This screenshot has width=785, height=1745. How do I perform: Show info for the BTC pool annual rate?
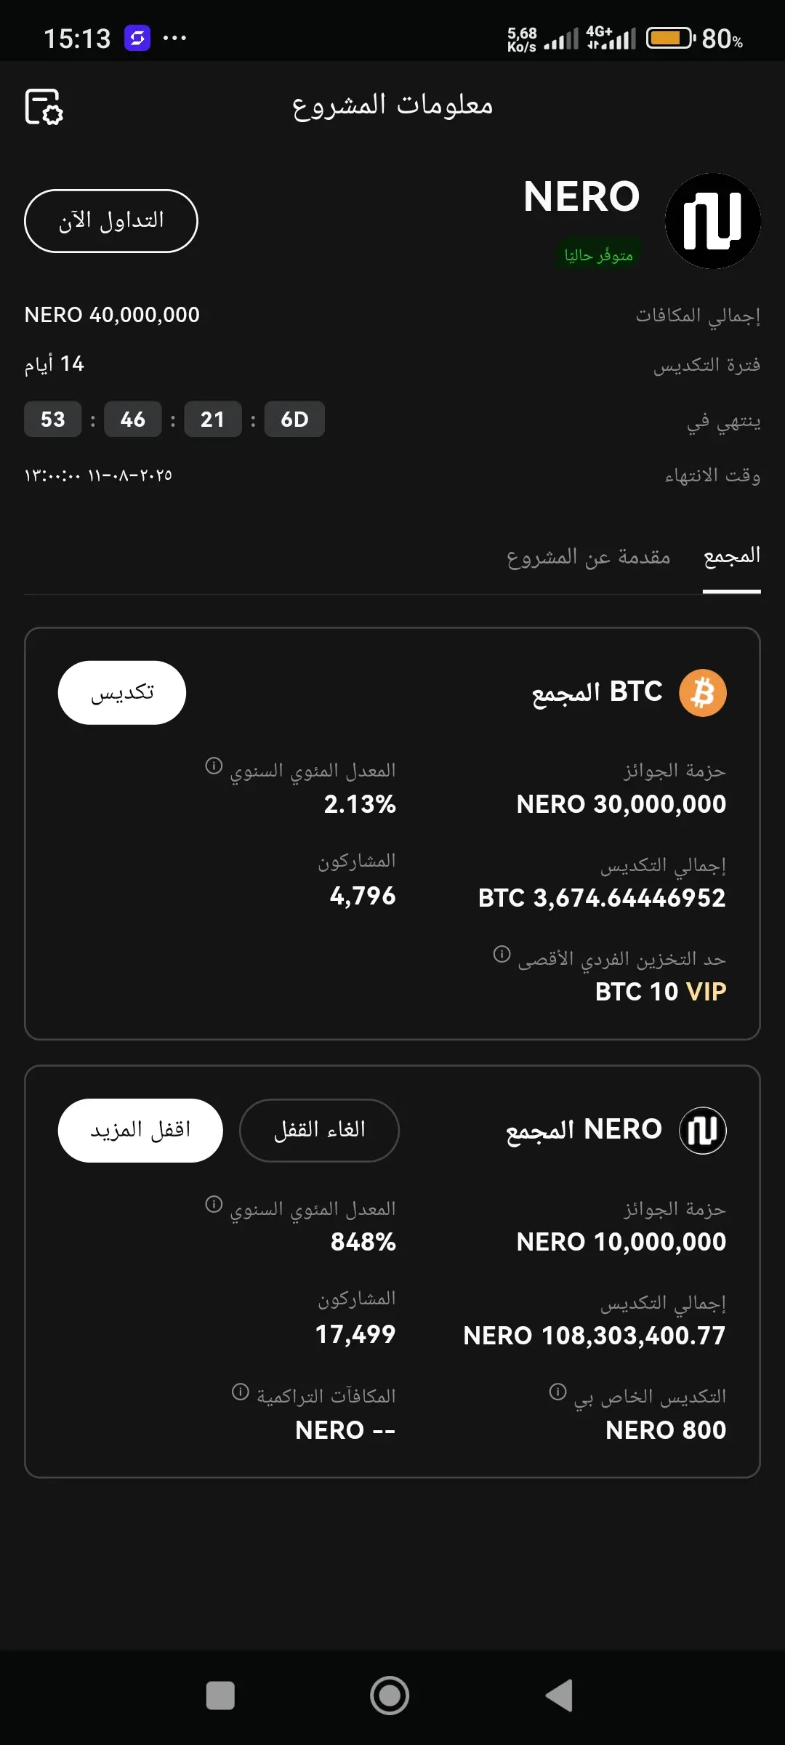pyautogui.click(x=214, y=766)
